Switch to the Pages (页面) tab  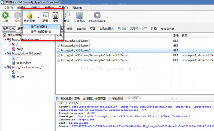coord(92,29)
